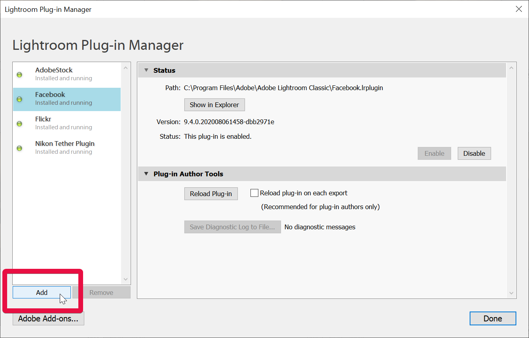Select the Flickr plug-in entry
The image size is (529, 338).
tap(67, 123)
